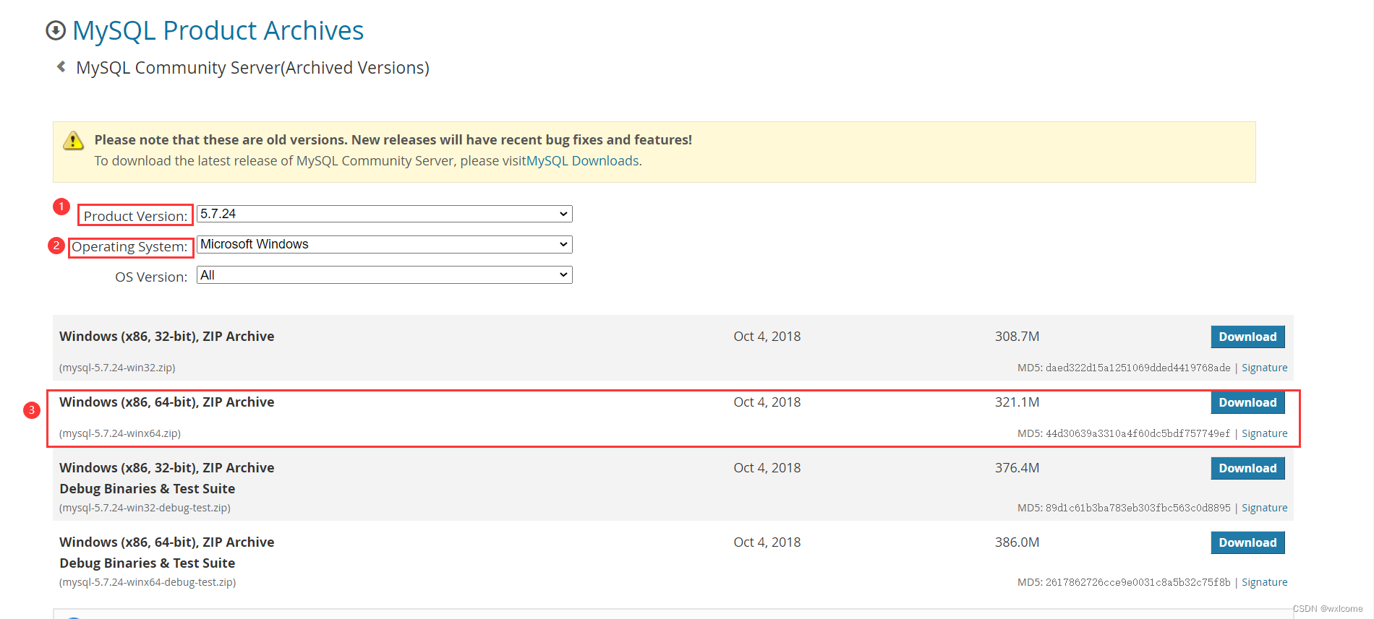Click the OS Version: label
Screen dimensions: 1374x619
(x=151, y=277)
